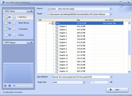The height and width of the screenshot is (96, 132).
Task: Click the Main Movie star disc icon
Action: coord(10,23)
